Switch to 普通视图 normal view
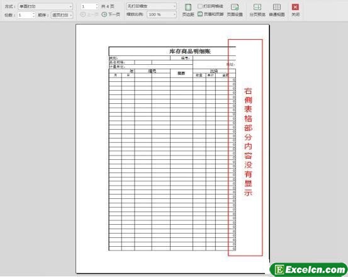 (x=277, y=10)
